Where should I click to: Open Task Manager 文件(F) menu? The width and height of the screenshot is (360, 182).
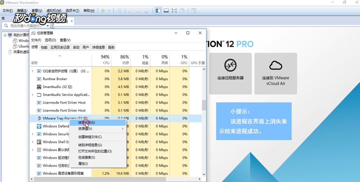[36, 40]
